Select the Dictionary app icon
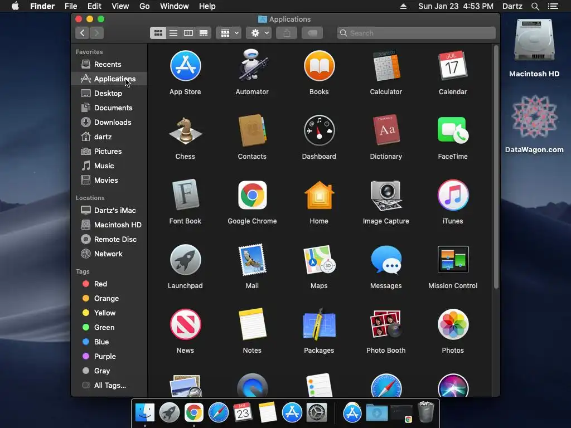571x428 pixels. tap(386, 130)
